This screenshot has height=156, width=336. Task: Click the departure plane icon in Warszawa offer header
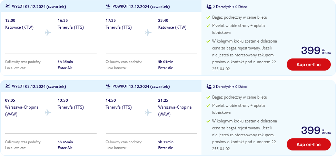tap(8, 86)
